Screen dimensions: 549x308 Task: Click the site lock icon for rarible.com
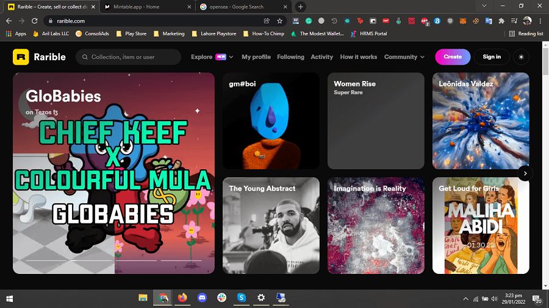[x=51, y=21]
